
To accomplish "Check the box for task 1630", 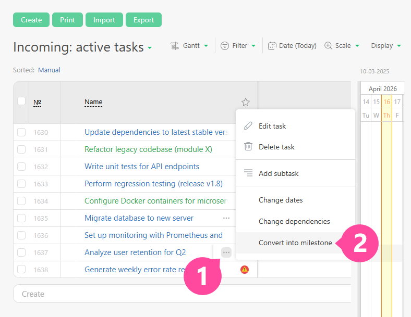I will click(21, 132).
